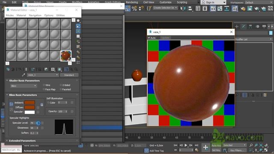Viewport: 274px width, 154px height.
Task: Click the Update button in vaza_1 preview
Action: [165, 38]
